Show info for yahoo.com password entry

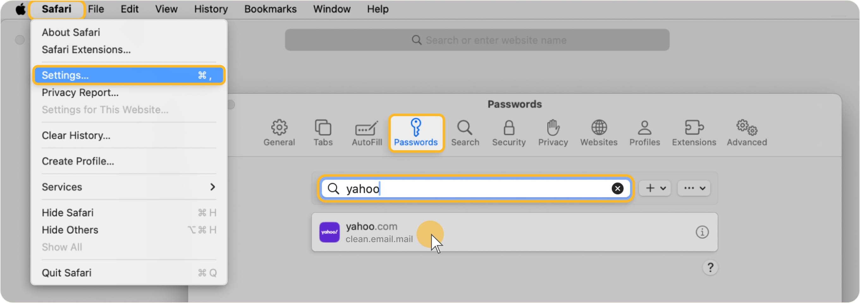pos(703,232)
